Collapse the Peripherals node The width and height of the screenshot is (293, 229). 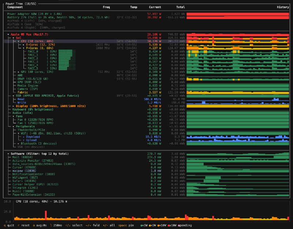coord(14,127)
